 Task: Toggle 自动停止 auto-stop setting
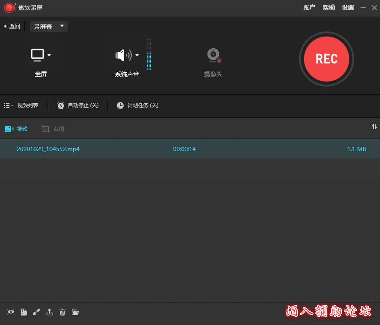point(78,105)
